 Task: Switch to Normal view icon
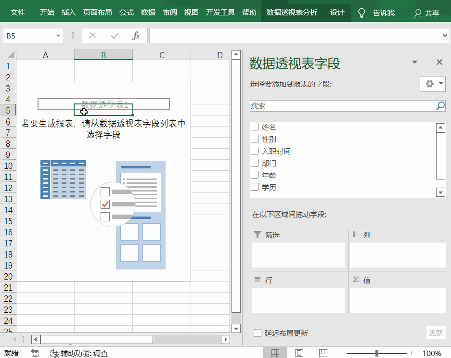pyautogui.click(x=275, y=353)
